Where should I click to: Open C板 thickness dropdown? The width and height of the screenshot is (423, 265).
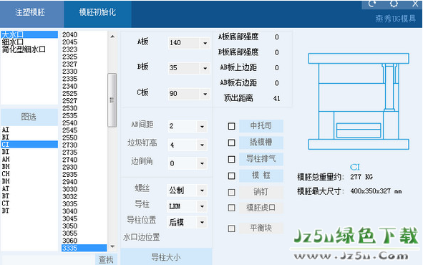coord(205,94)
